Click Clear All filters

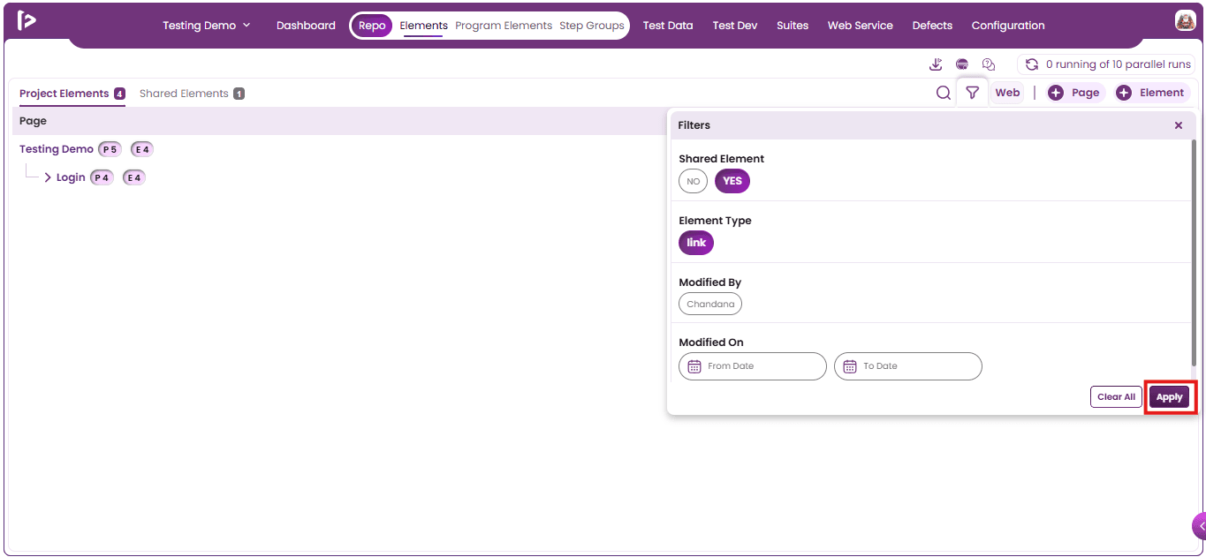1116,397
